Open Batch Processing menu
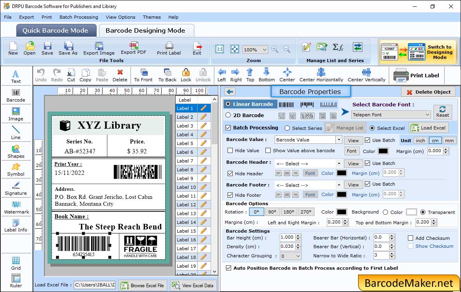This screenshot has height=292, width=461. click(x=79, y=17)
